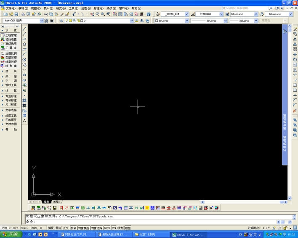Select the Ellipse draw tool
This screenshot has height=238, width=298.
(24, 75)
